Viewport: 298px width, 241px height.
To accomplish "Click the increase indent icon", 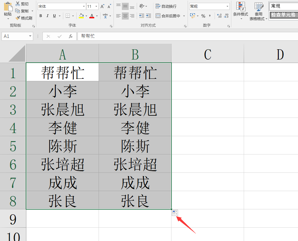I will [149, 16].
